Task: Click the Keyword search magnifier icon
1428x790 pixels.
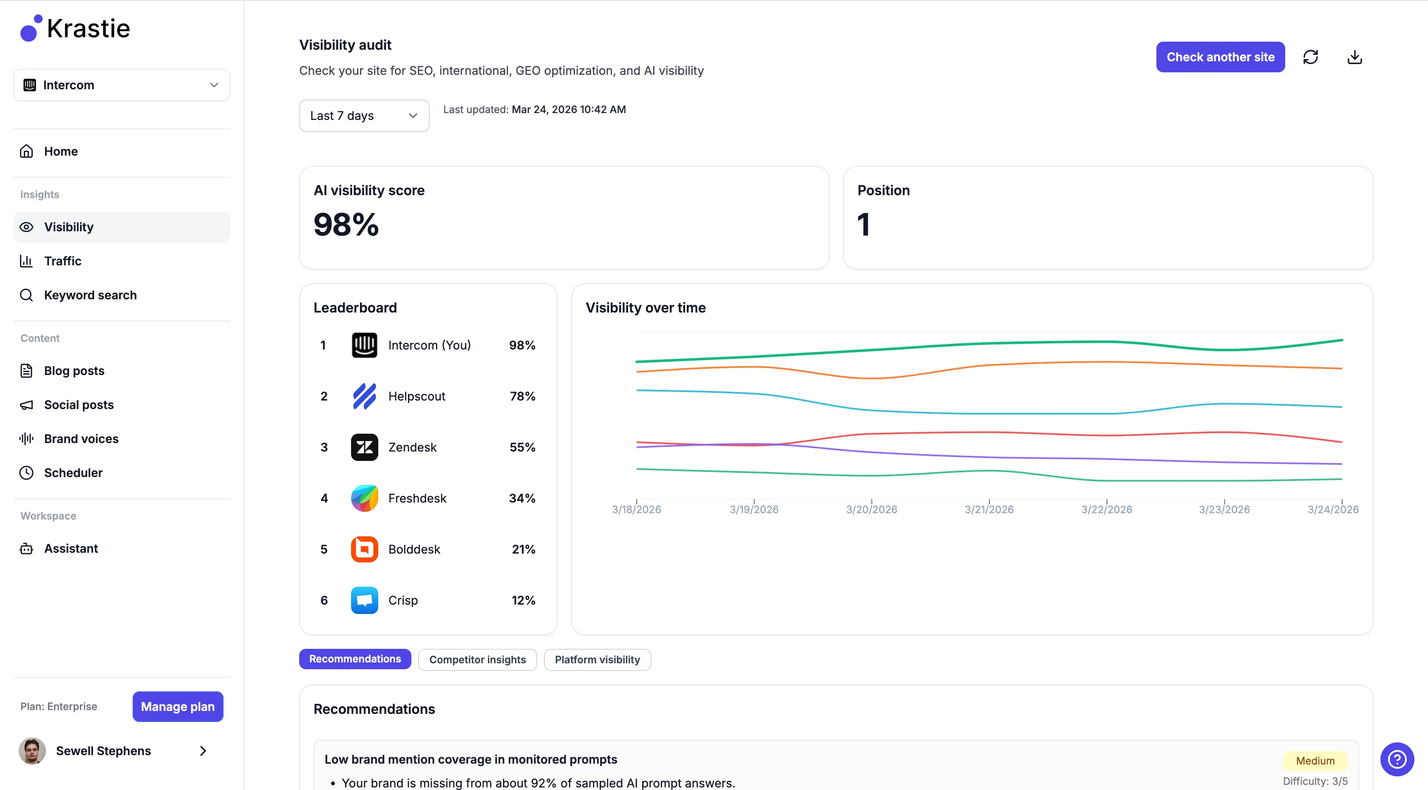Action: pos(27,295)
